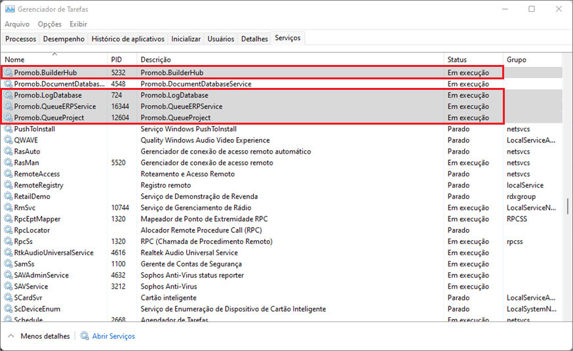Screen dimensions: 573x351
Task: Click the service icon next to RemoteRegistry
Action: pos(8,185)
